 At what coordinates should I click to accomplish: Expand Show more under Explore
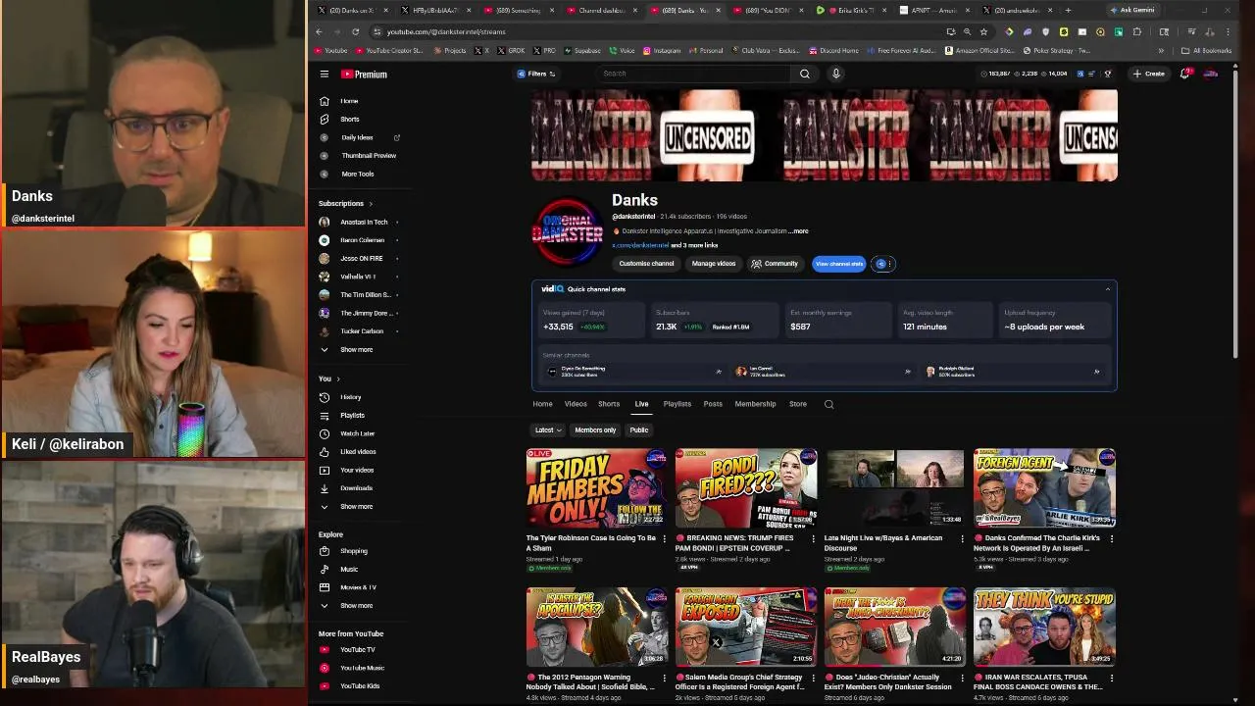click(355, 605)
